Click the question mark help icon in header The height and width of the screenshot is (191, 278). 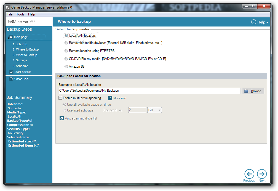254,22
